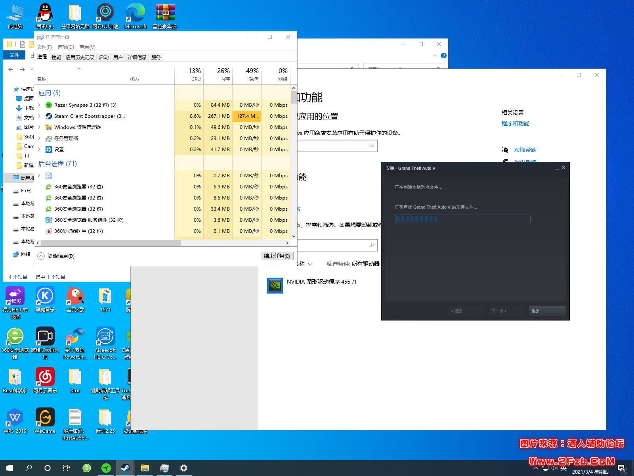Launch 酷狗音乐 desktop icon
This screenshot has width=634, height=476.
tap(45, 299)
